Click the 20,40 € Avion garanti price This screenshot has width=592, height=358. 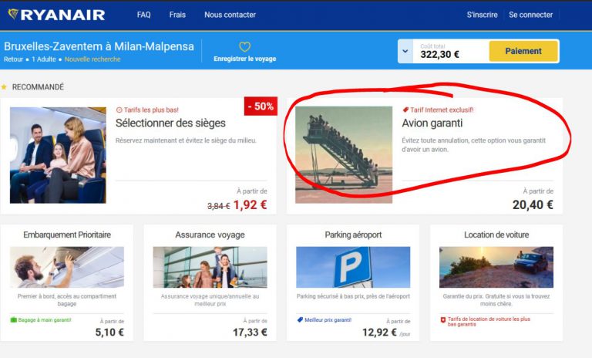tap(533, 205)
